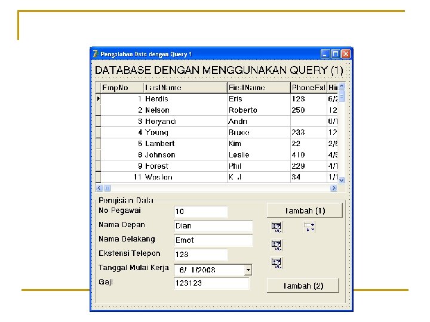Click the current-row indicator arrow beside Herdis

pos(98,98)
